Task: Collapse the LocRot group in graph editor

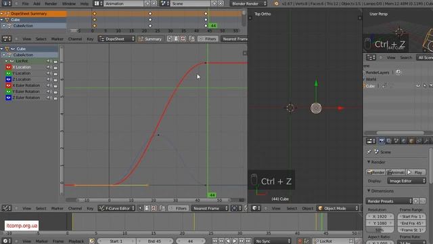Action: click(x=7, y=61)
